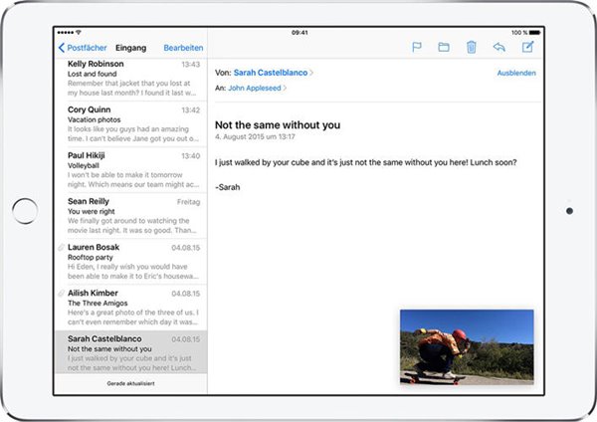Delete the email with trash icon
This screenshot has width=597, height=422.
tap(472, 47)
